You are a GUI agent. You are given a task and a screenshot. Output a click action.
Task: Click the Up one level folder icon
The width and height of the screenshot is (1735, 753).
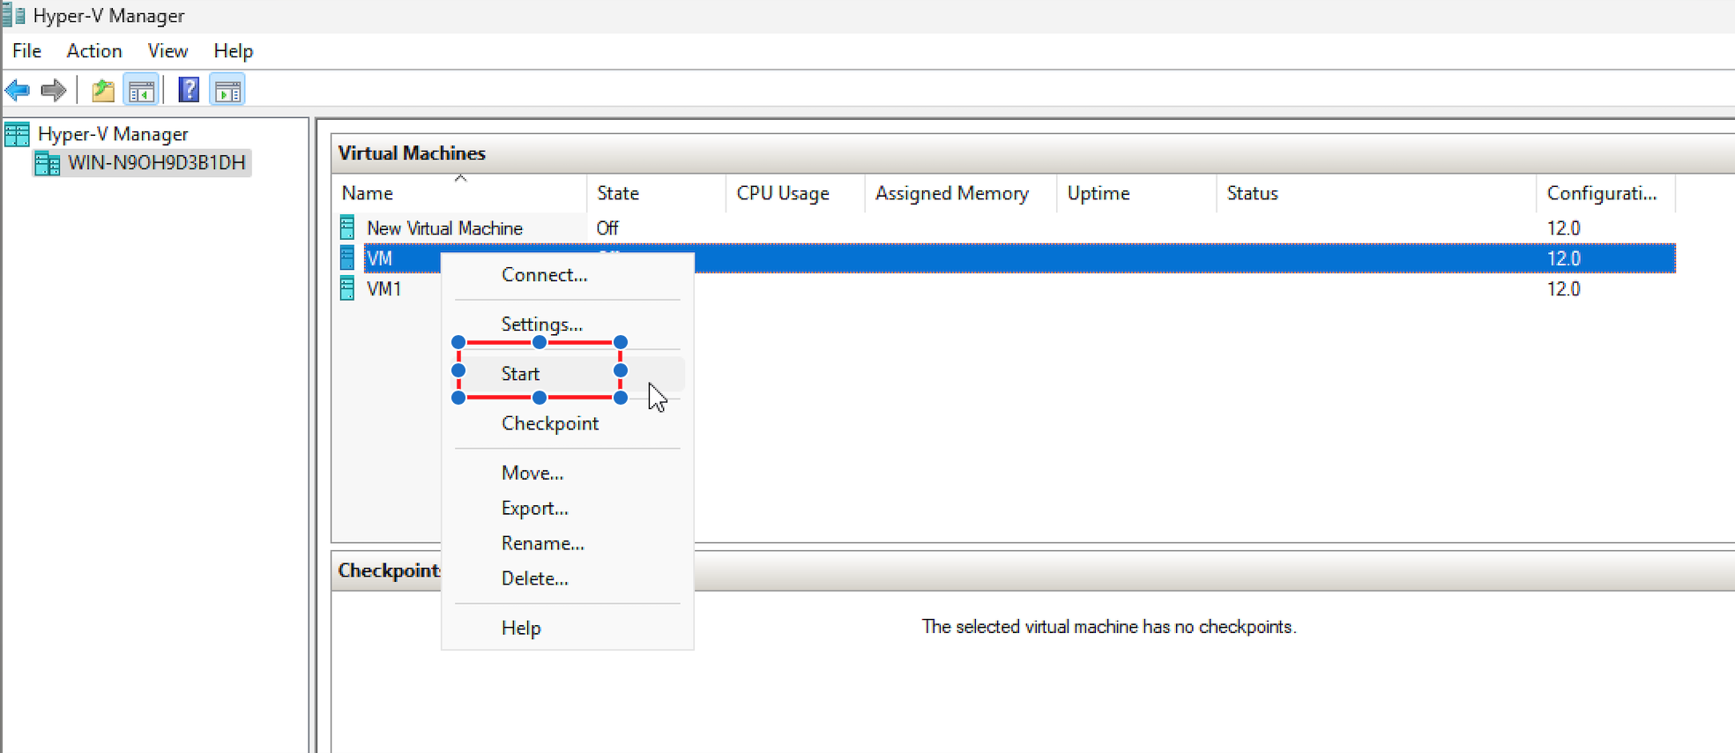(x=103, y=90)
